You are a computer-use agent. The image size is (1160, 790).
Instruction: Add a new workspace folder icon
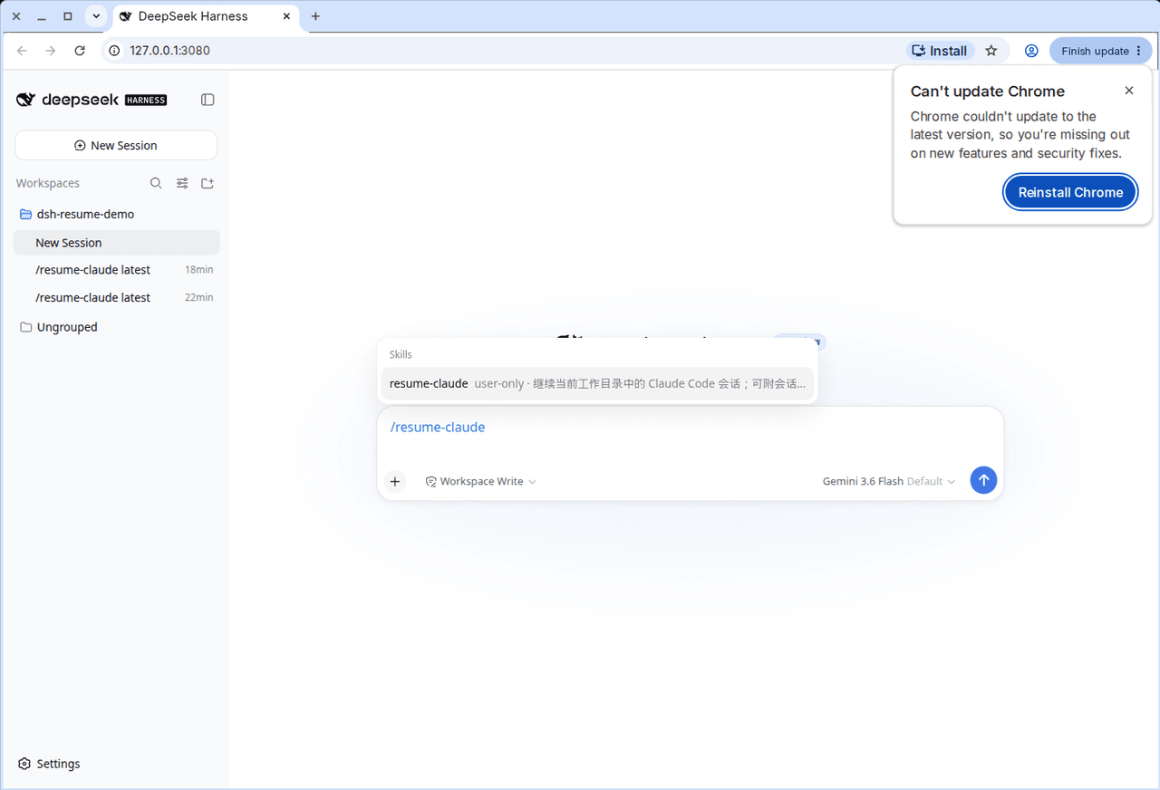click(208, 183)
